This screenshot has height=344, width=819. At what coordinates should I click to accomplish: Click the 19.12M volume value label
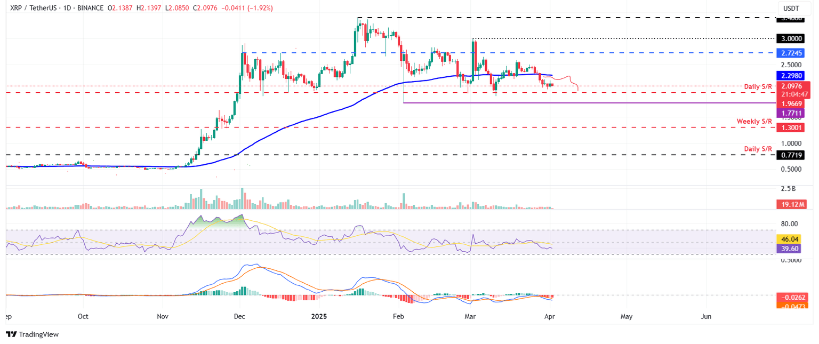click(791, 205)
